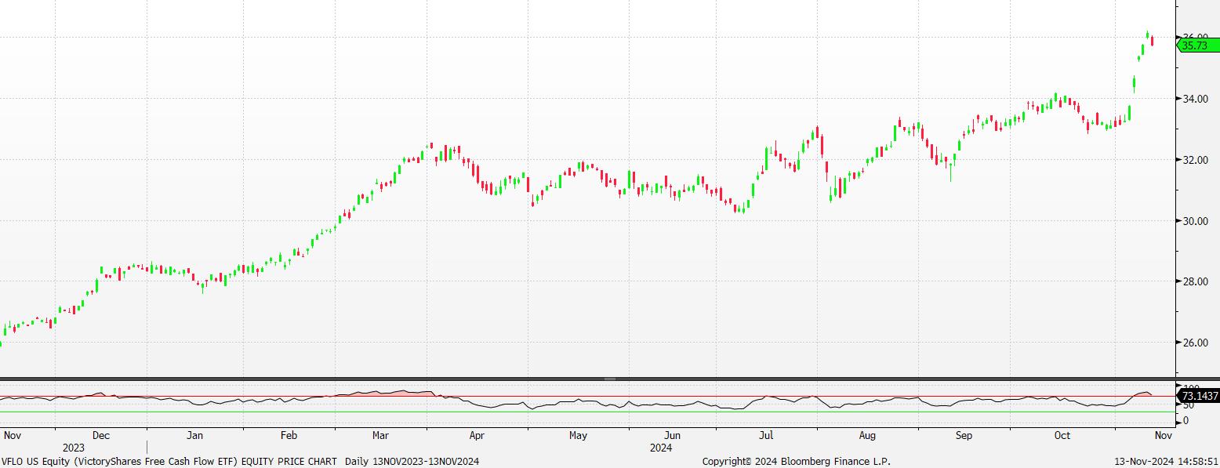This screenshot has width=1220, height=468.
Task: Click the 2023 year label
Action: 74,448
